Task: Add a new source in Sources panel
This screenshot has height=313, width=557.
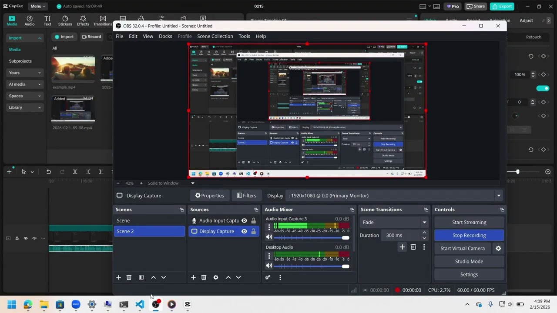Action: [x=193, y=277]
